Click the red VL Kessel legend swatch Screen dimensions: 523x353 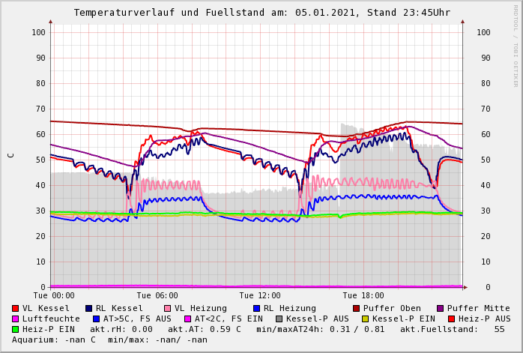pos(16,308)
